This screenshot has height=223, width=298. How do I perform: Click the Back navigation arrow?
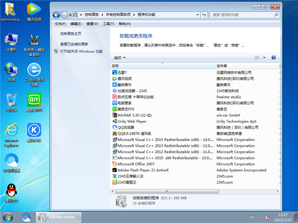click(x=56, y=15)
